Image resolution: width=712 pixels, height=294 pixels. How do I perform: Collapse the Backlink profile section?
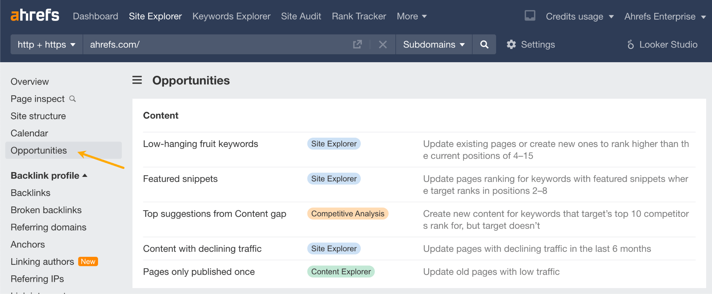[x=49, y=175]
